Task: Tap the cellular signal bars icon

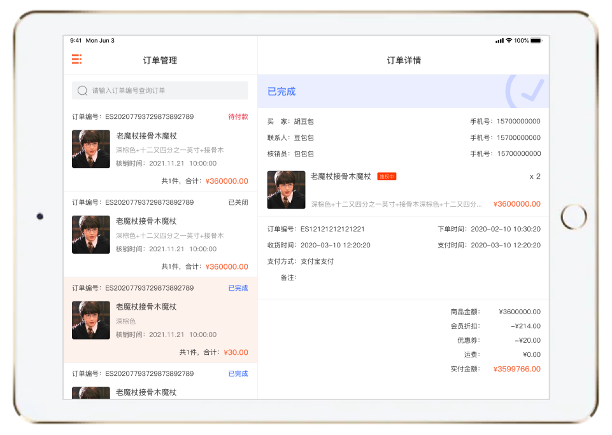Action: point(499,41)
